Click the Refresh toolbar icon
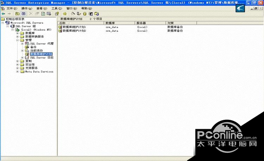 43,14
